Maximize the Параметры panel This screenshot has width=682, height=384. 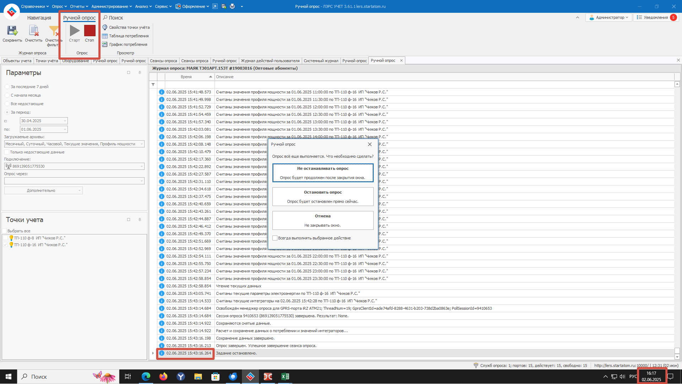(129, 72)
